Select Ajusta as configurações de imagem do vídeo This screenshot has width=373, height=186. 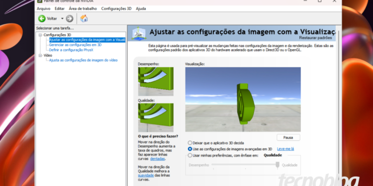[83, 60]
